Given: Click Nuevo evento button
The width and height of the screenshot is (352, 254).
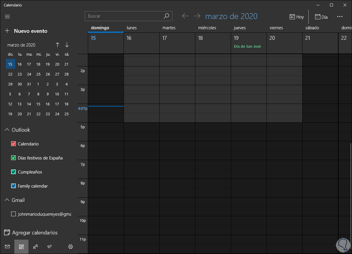Looking at the screenshot, I should tap(26, 31).
